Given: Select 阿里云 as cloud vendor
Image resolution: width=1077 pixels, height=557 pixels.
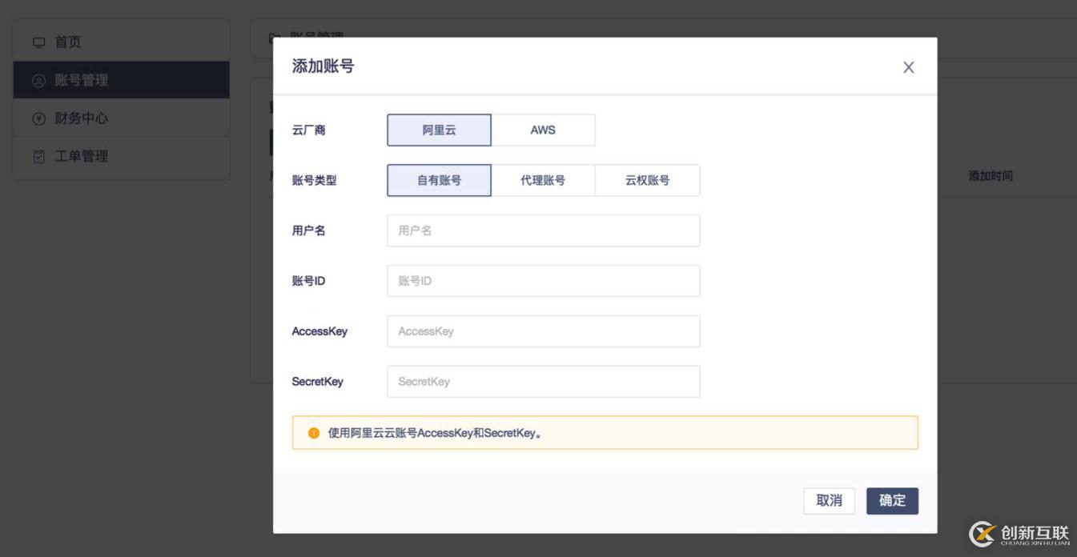Looking at the screenshot, I should click(439, 130).
